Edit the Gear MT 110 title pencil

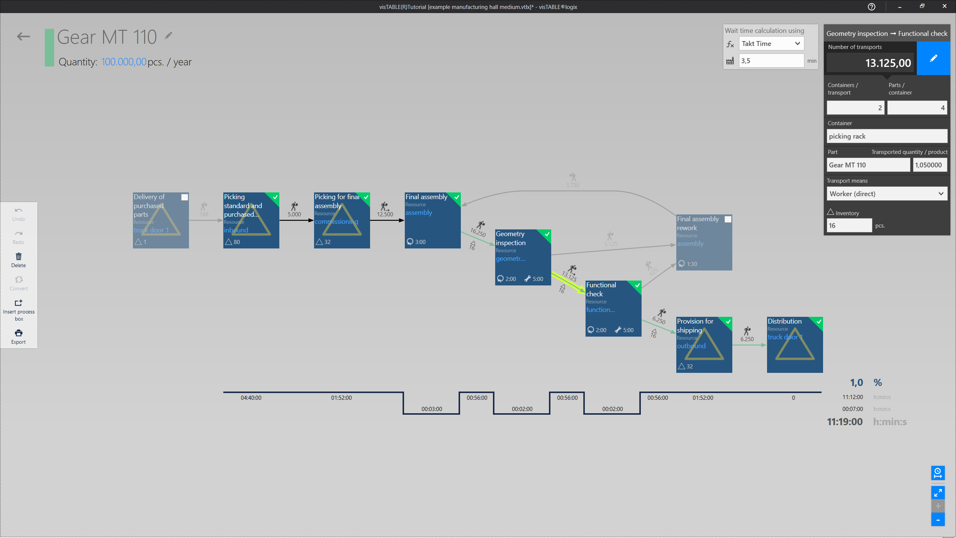coord(168,35)
